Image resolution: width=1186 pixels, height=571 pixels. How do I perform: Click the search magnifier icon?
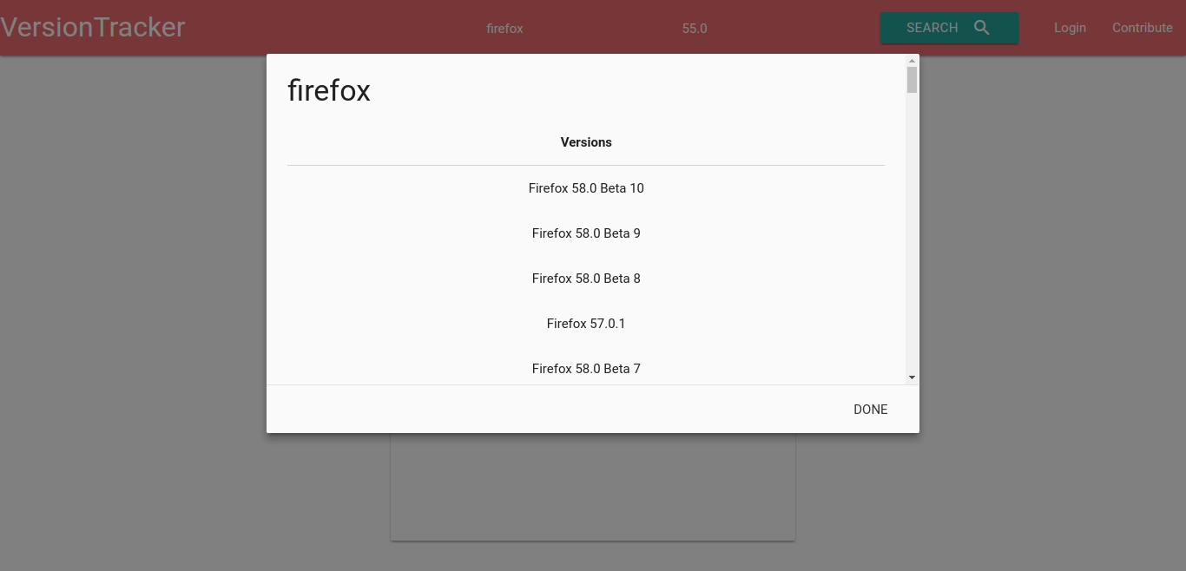(982, 28)
